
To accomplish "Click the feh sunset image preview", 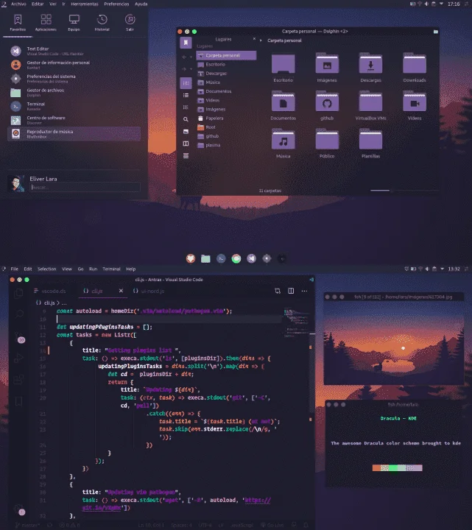I will pyautogui.click(x=393, y=343).
